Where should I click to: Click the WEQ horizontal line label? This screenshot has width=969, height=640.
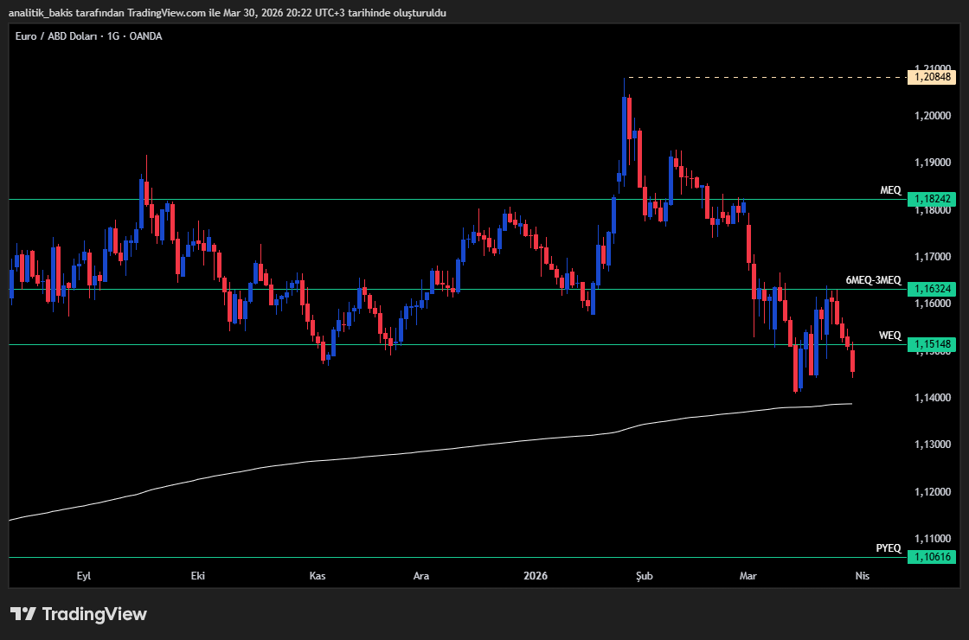892,336
